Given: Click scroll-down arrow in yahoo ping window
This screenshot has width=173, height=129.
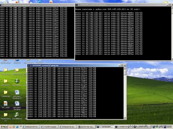Looking at the screenshot, I should (x=172, y=59).
